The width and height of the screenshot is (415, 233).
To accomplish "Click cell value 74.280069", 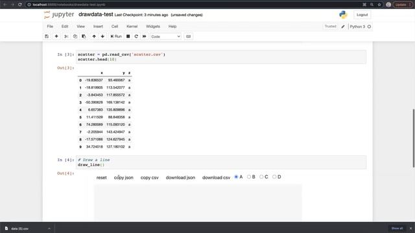I will tap(94, 124).
